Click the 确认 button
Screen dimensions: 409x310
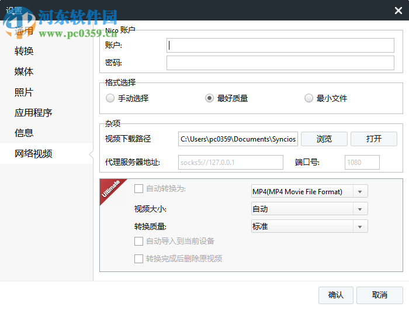pyautogui.click(x=336, y=295)
